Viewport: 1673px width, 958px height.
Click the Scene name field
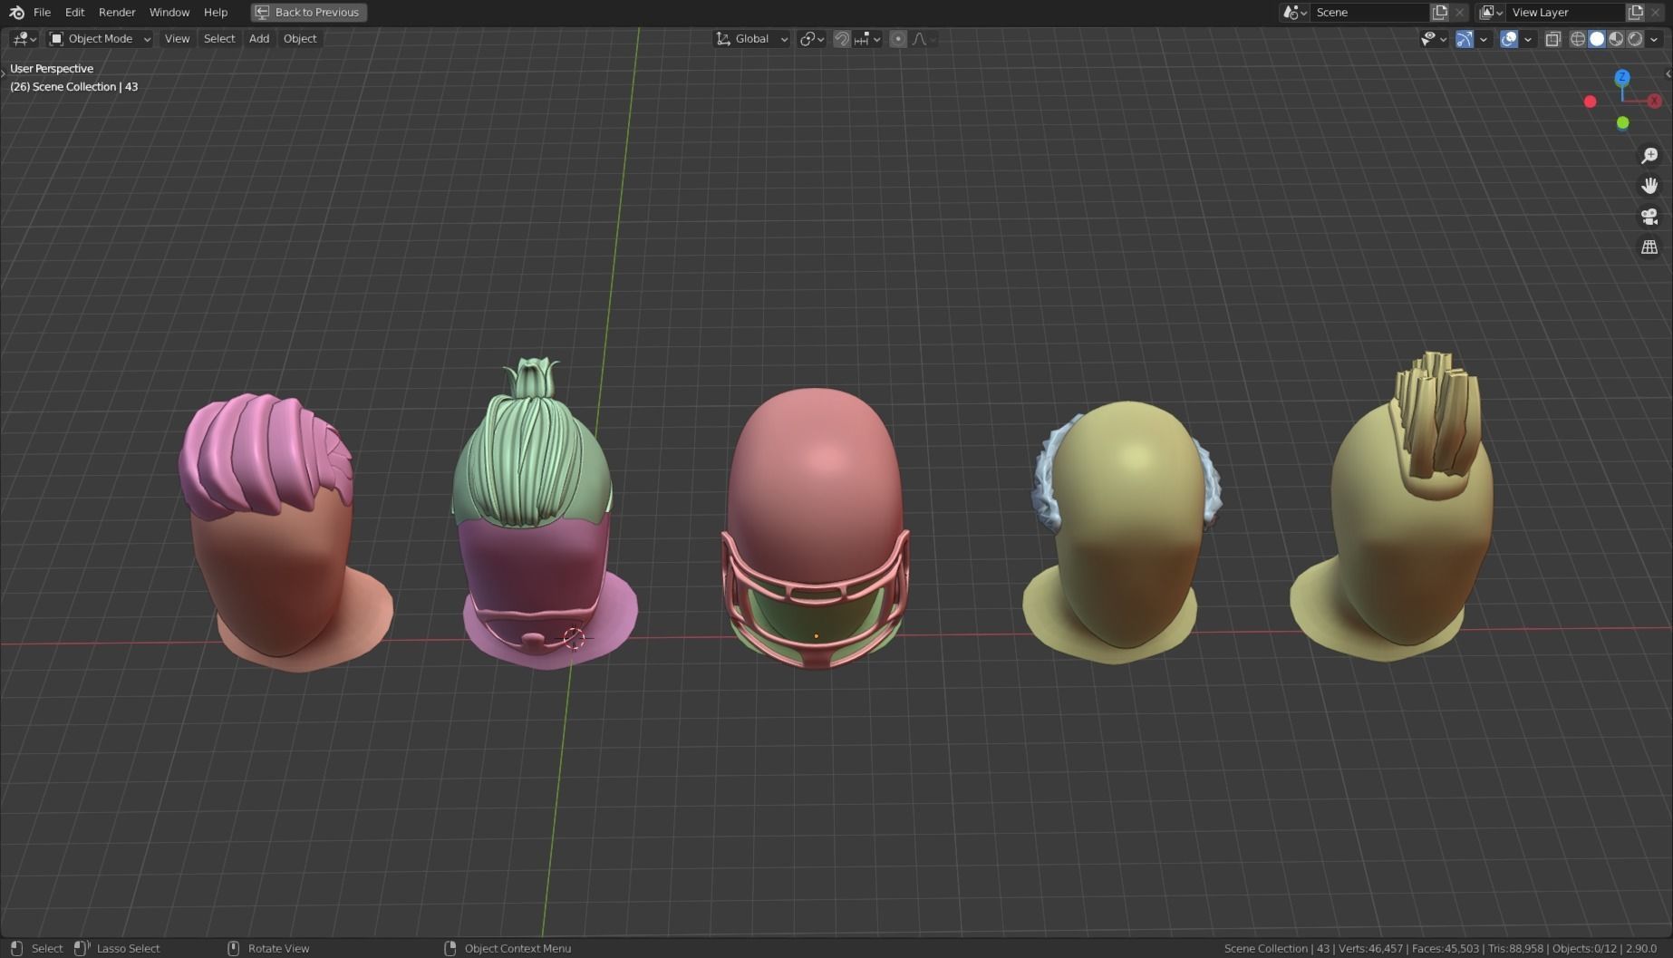[x=1368, y=12]
